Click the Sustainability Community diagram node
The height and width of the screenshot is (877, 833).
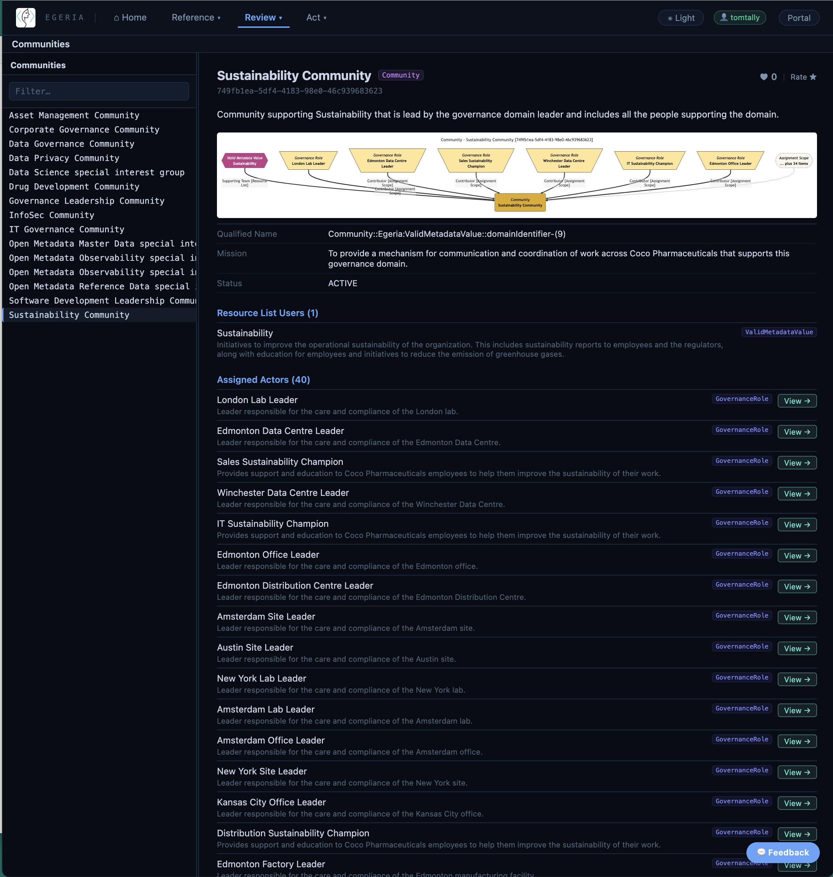point(520,202)
